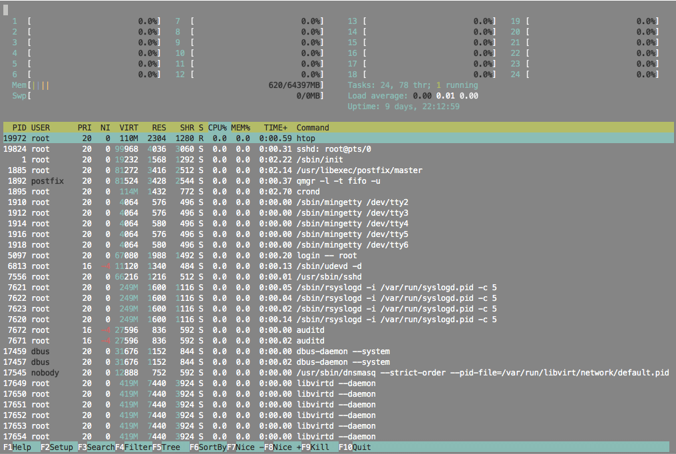Screen dimensions: 676x454
Task: Sort processes by the PID column
Action: click(x=19, y=127)
